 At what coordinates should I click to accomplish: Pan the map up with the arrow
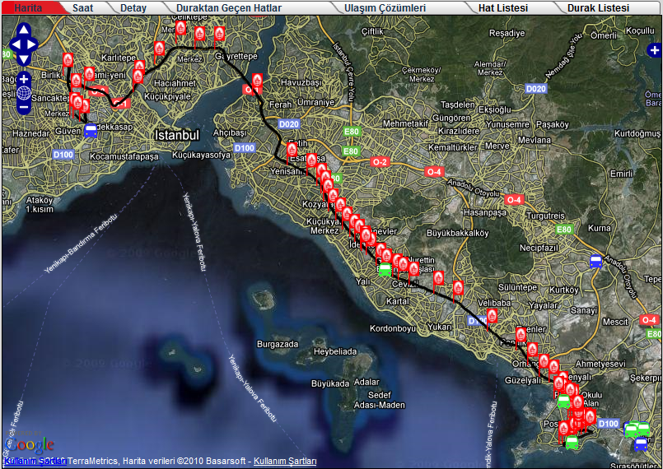click(23, 28)
